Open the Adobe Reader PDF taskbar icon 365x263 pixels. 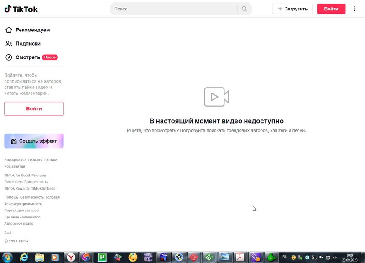[240, 258]
